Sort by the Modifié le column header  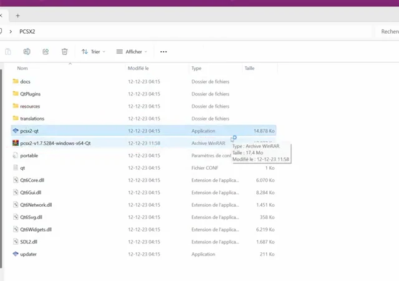point(138,68)
